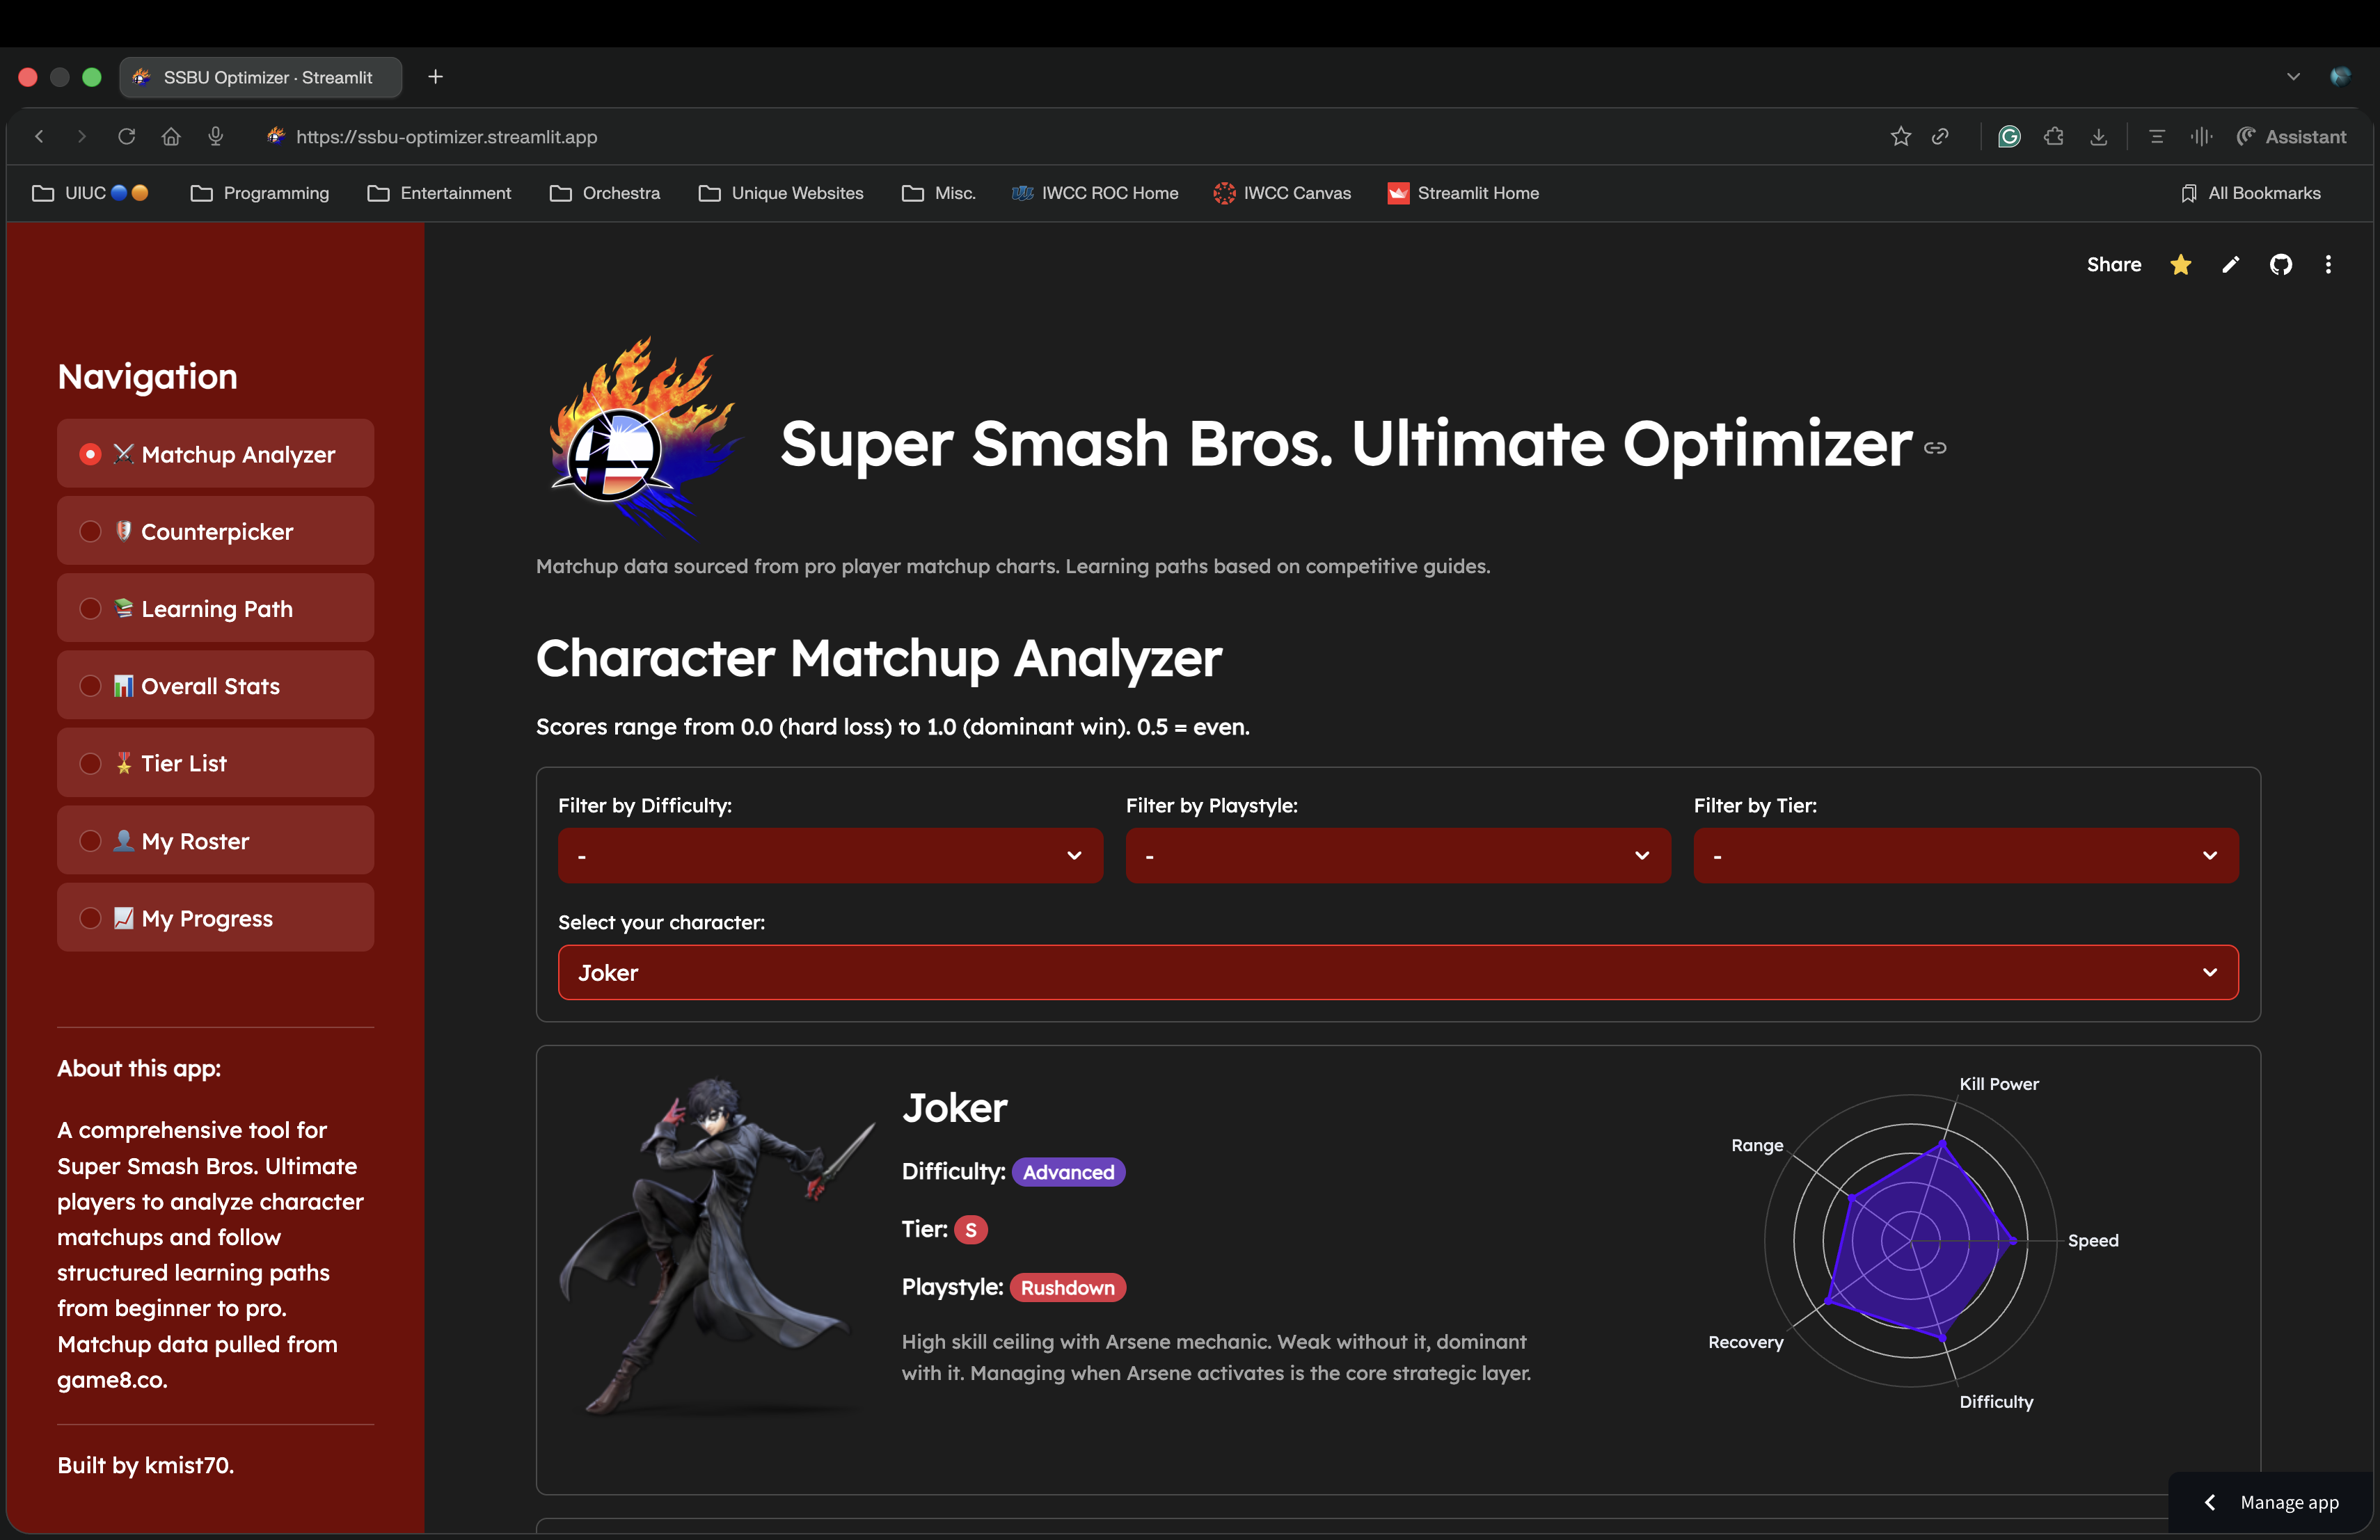Expand the tab list chevron at top right
Screen dimensions: 2380x1540
2293,77
